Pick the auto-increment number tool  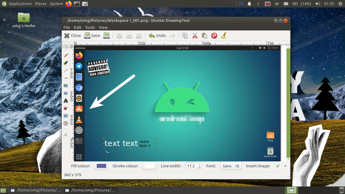click(65, 123)
